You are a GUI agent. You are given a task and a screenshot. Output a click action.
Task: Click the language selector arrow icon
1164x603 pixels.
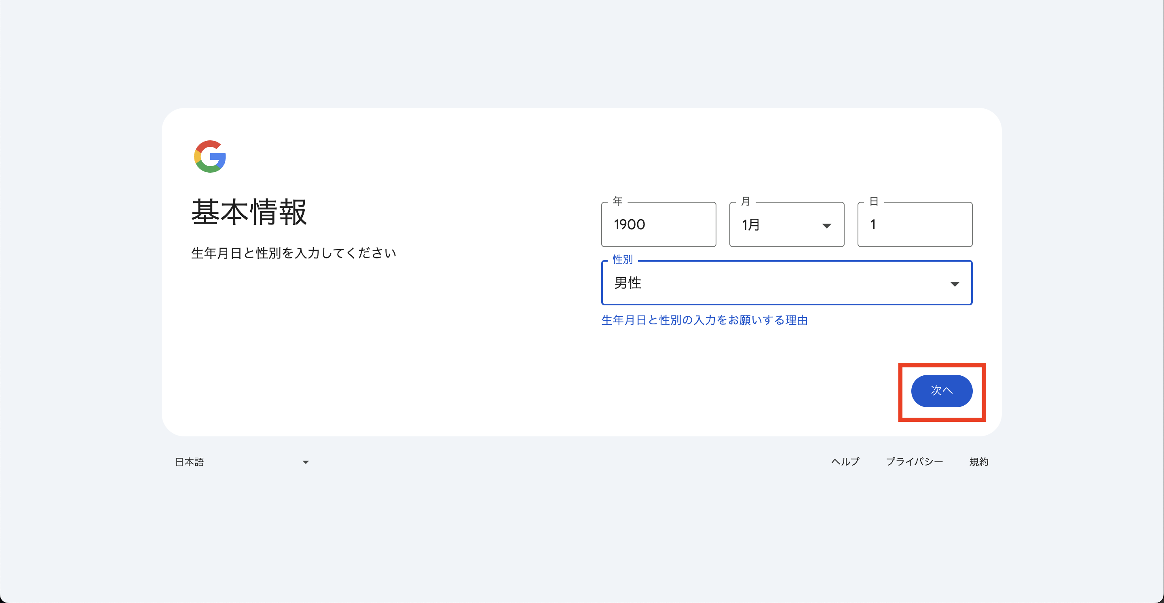(x=306, y=462)
